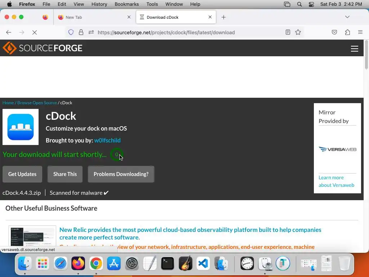Click the download countdown circle
Viewport: 369px width, 277px height.
point(116,154)
